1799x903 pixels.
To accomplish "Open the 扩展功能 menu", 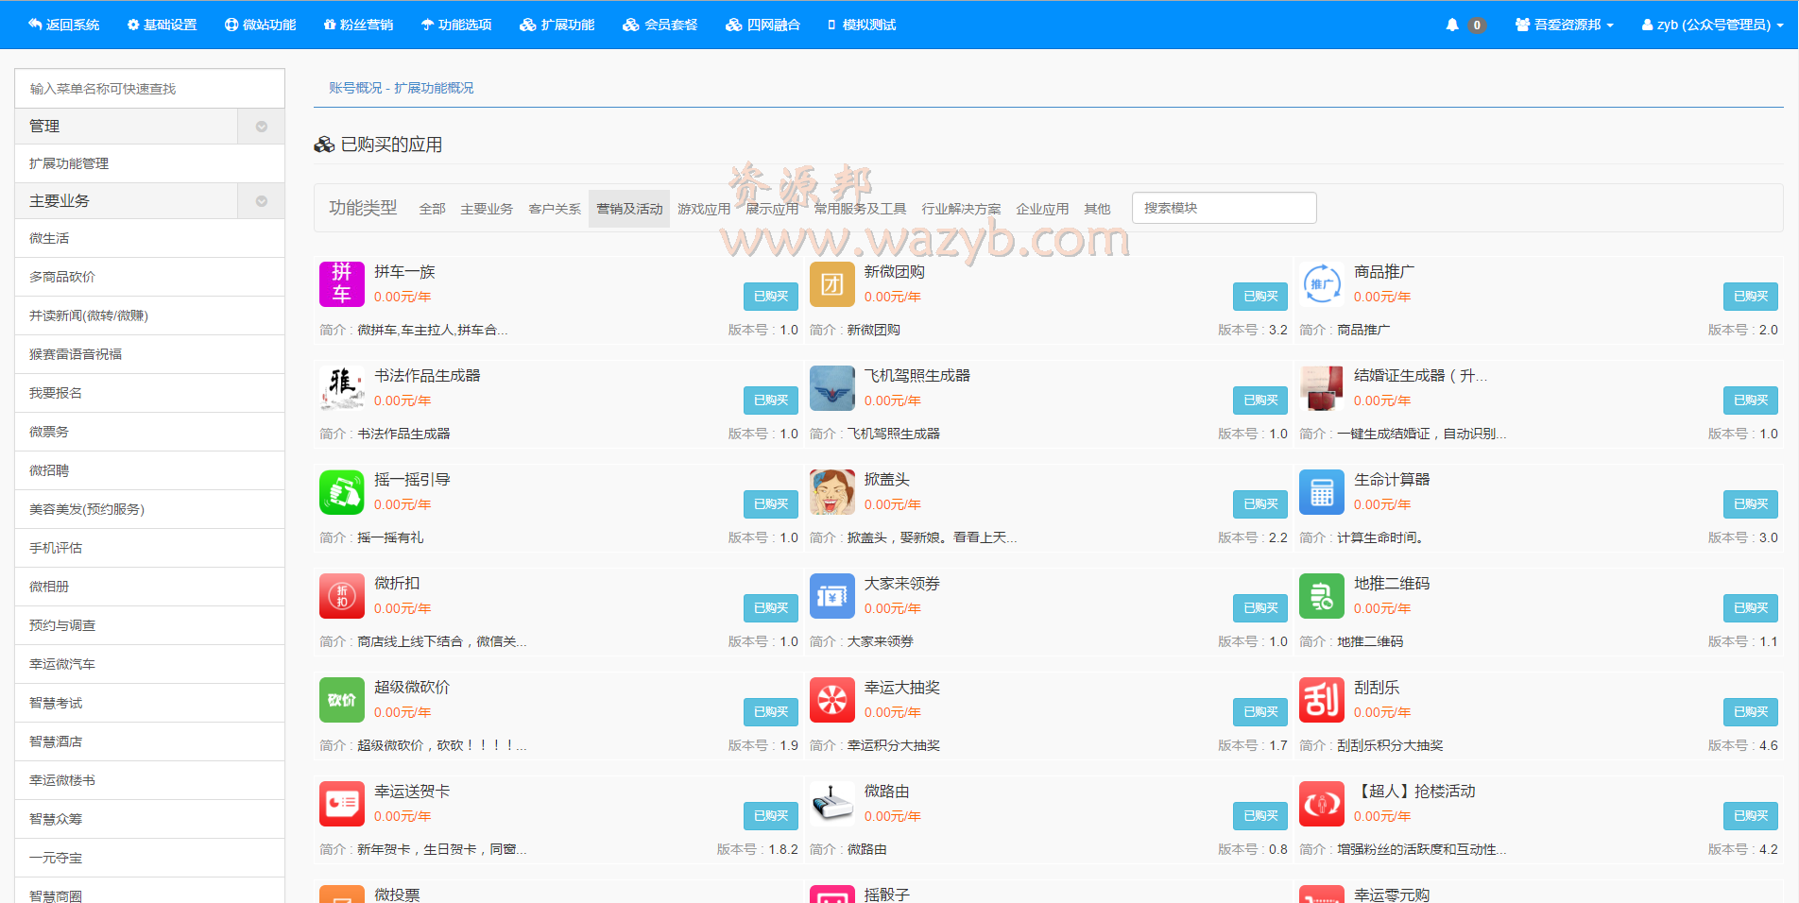I will point(557,25).
